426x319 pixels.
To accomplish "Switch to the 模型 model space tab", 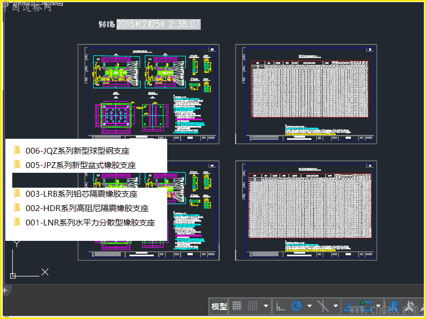I will [x=219, y=306].
